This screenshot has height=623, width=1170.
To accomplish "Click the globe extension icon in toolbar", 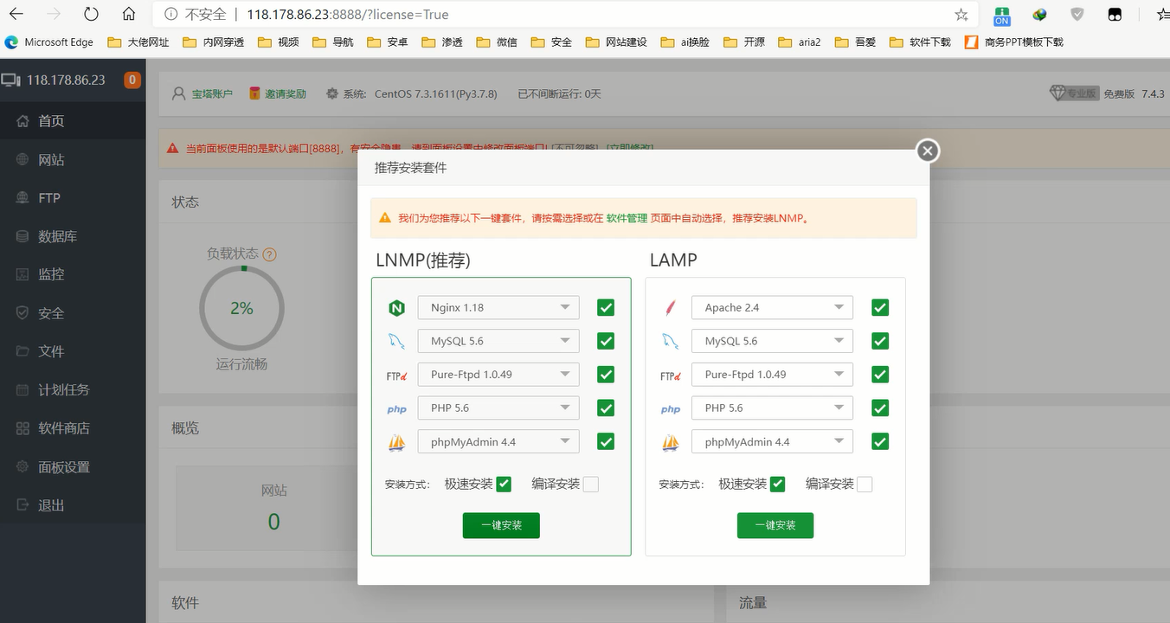I will [x=1039, y=15].
